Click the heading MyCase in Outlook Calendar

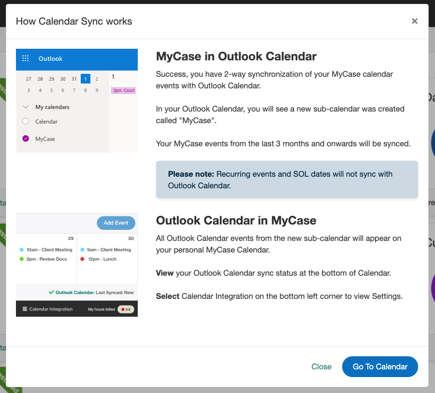pos(236,56)
